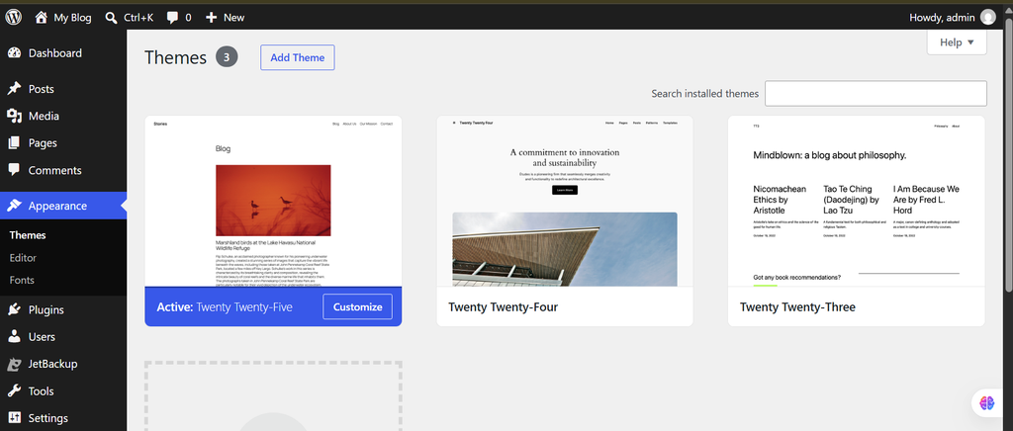Select the Appearance menu

point(63,206)
